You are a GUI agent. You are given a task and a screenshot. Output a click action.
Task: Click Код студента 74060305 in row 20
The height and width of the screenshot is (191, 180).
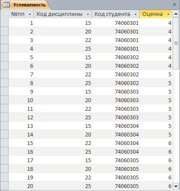116,186
